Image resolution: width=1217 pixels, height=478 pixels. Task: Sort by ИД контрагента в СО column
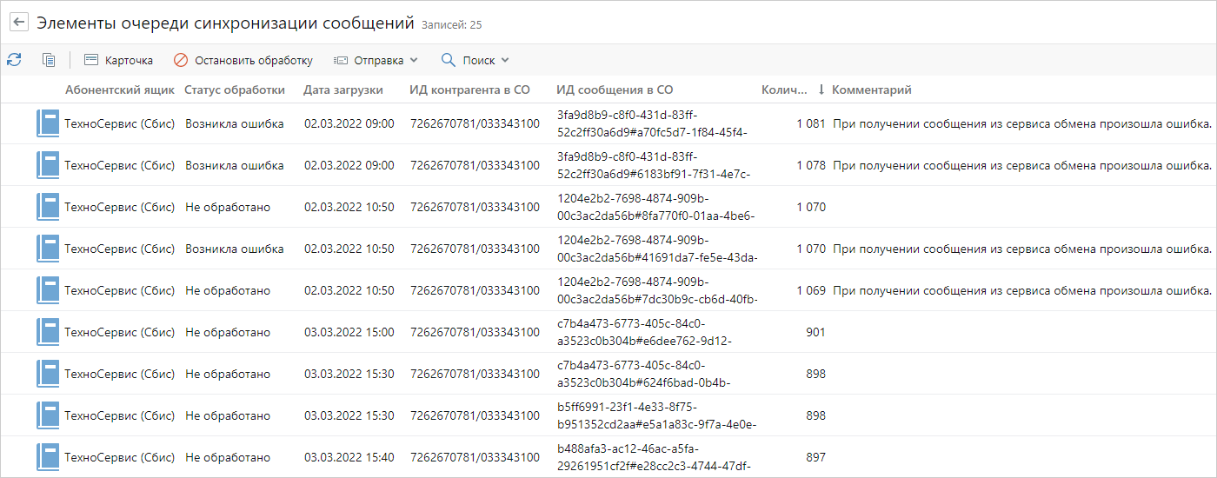pos(469,90)
